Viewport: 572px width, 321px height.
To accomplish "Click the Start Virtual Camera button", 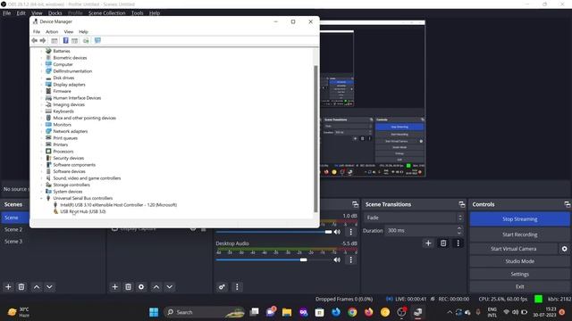I will (x=514, y=249).
